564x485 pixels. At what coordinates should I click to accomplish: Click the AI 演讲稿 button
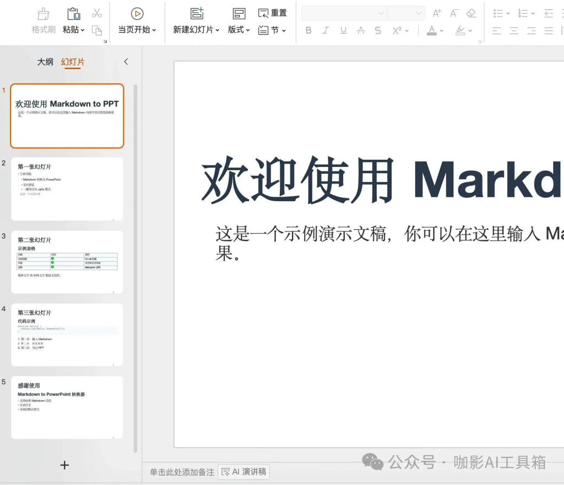243,472
